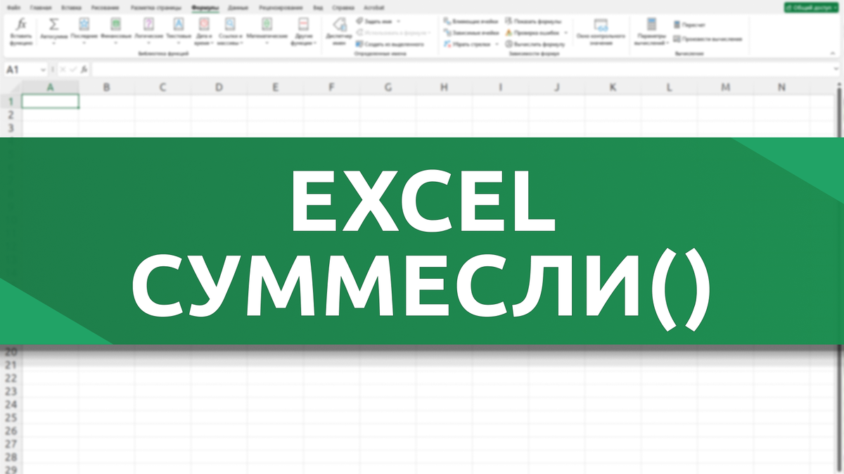Screen dimensions: 844x474
Task: Open the Name Manager
Action: [x=338, y=32]
